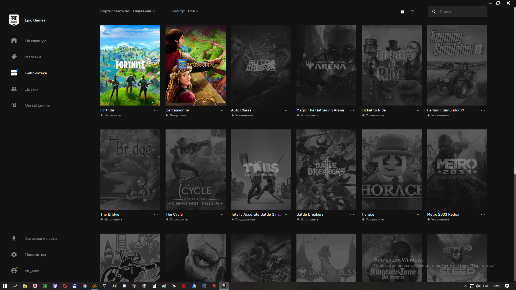This screenshot has height=290, width=516.
Task: Open Ticket to Ride ellipsis menu
Action: pos(417,110)
